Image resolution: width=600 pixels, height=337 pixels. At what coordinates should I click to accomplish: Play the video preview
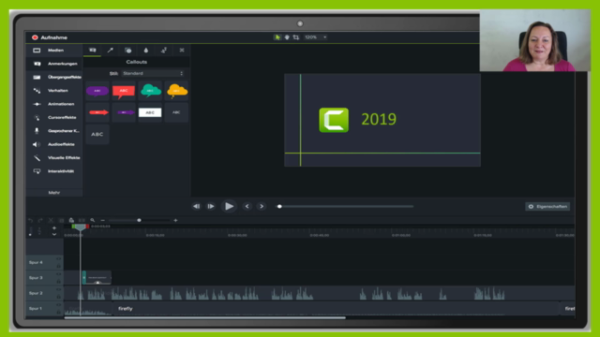(229, 206)
